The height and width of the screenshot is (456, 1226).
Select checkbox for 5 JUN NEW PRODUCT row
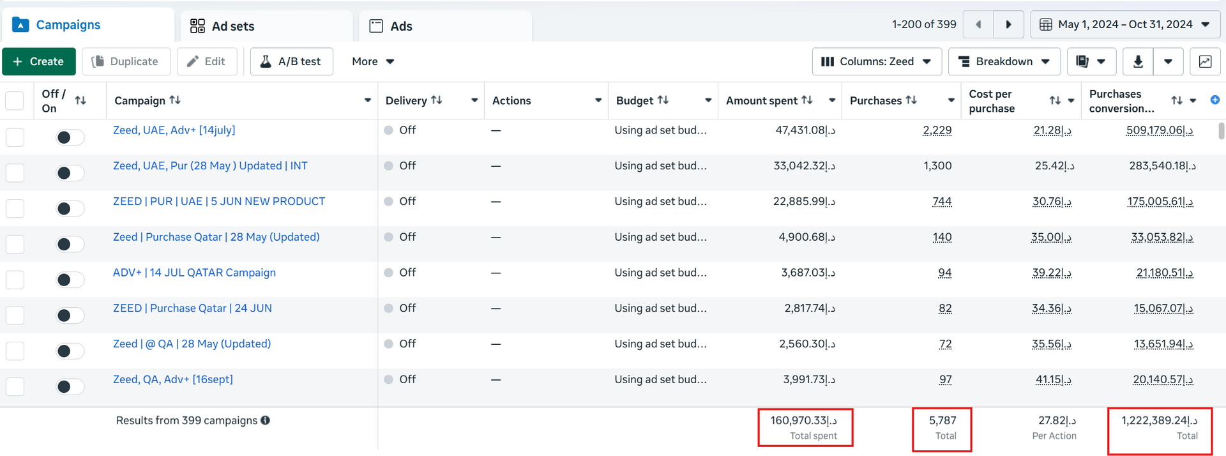pyautogui.click(x=14, y=209)
